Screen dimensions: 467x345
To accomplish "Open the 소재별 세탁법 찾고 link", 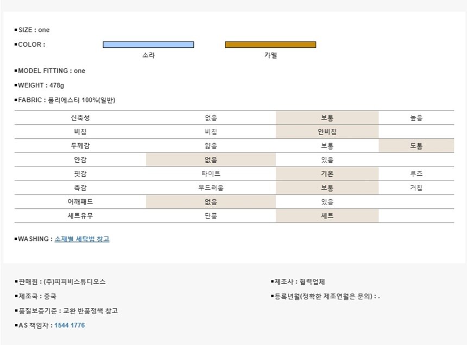I will tap(81, 239).
